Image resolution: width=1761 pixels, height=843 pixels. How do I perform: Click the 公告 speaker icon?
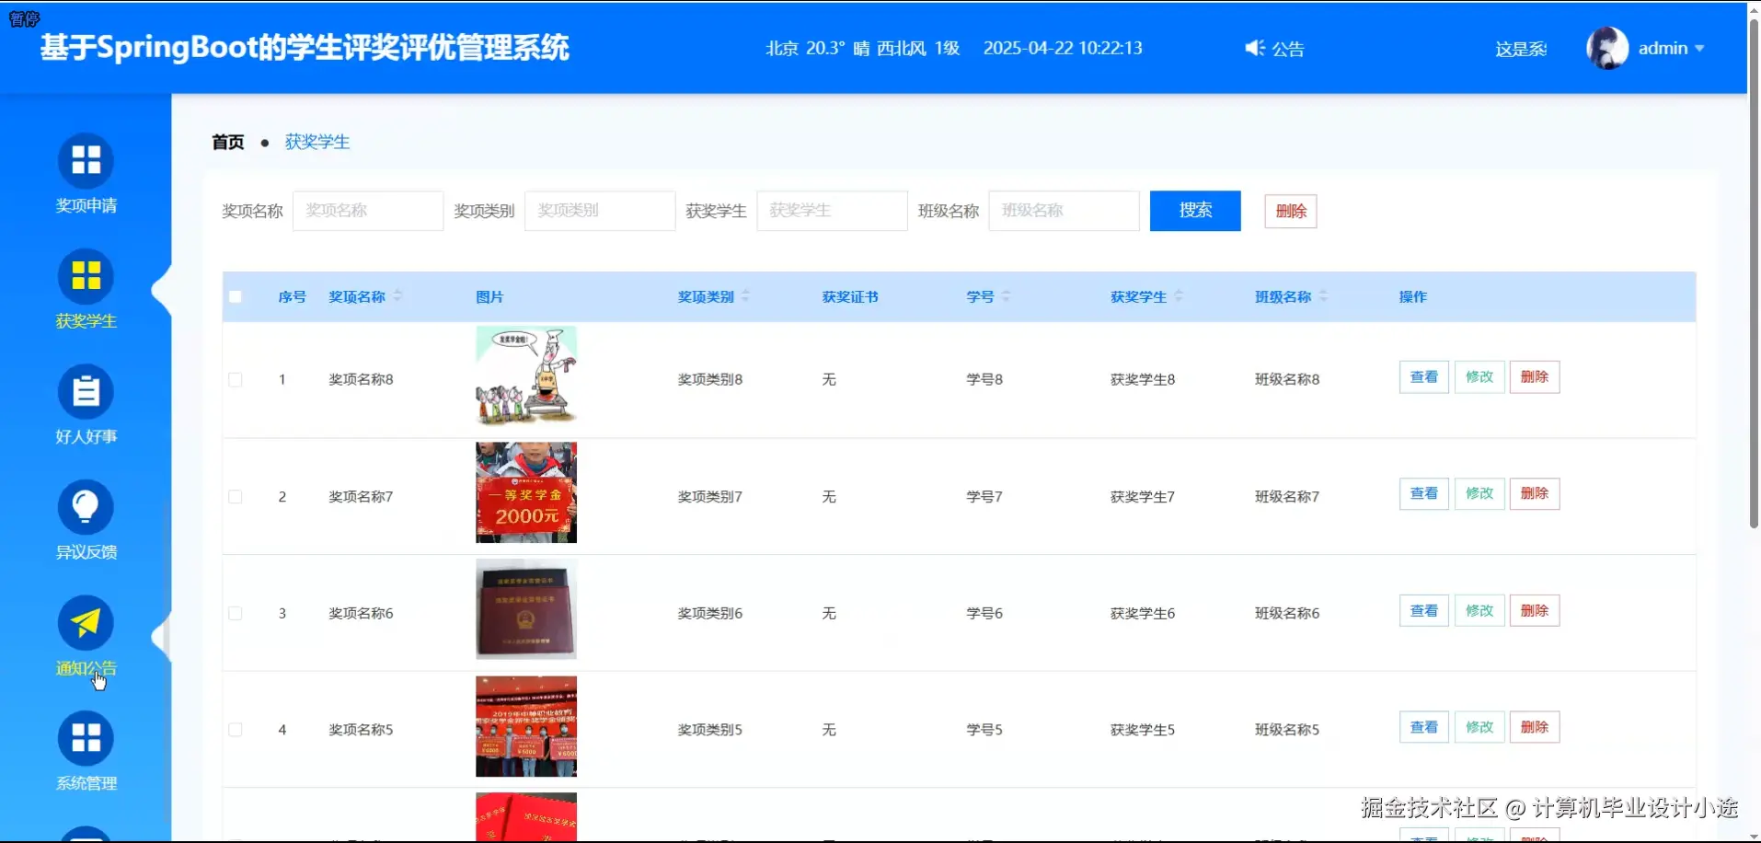(1254, 48)
